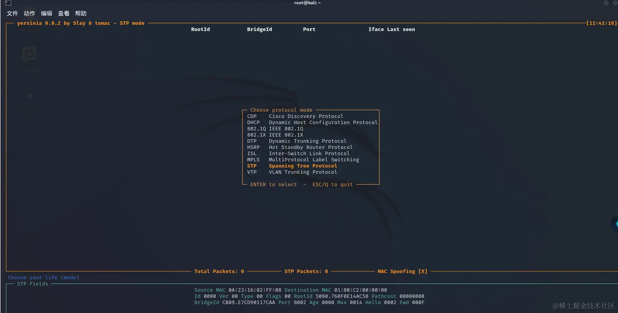The width and height of the screenshot is (618, 313).
Task: Click the 11:41:18 clock display
Action: (x=602, y=23)
